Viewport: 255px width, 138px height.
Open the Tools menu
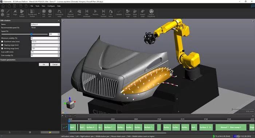click(38, 6)
